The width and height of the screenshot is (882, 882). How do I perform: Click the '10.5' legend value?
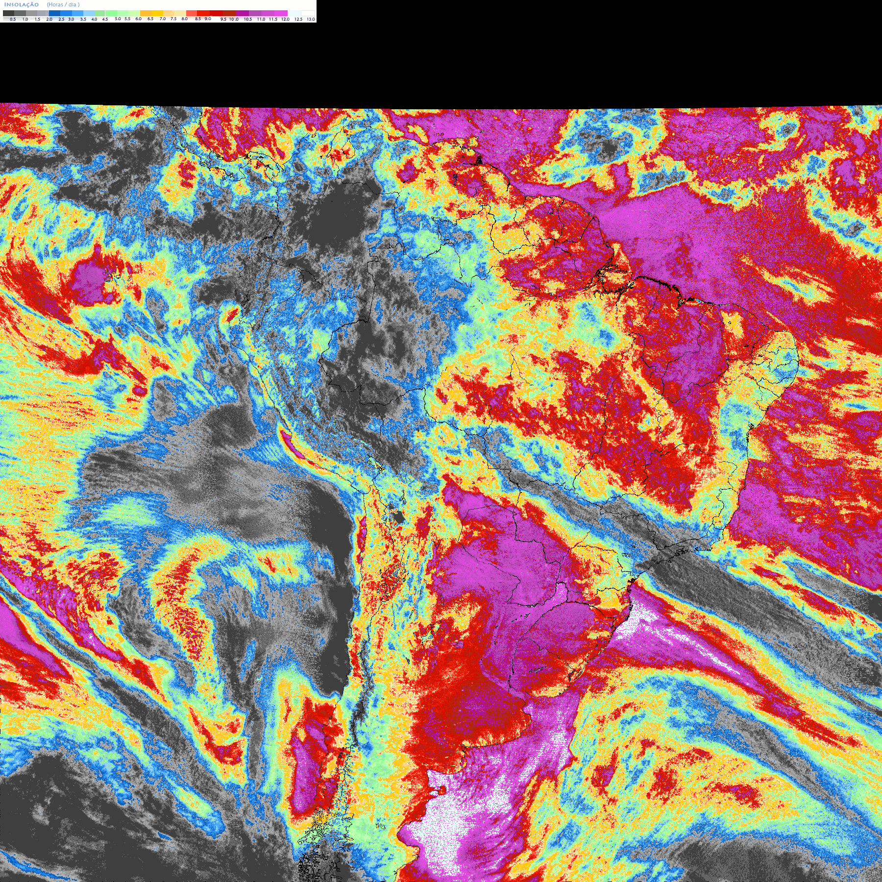point(248,19)
